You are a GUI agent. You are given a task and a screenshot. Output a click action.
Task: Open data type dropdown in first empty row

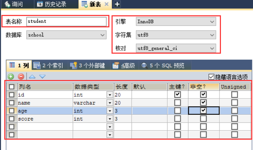point(110,127)
